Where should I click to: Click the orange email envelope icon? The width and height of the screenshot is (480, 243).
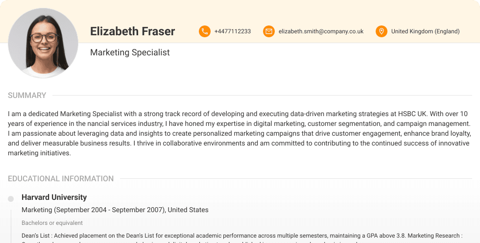click(268, 31)
